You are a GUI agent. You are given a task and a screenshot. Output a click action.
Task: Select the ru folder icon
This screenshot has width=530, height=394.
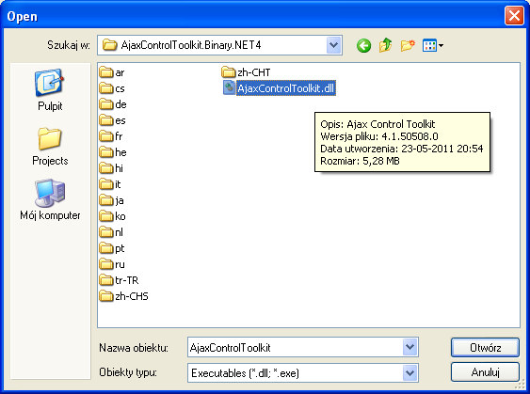point(106,264)
